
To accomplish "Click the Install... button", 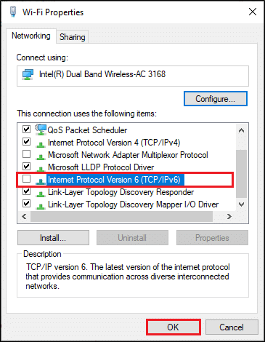I will coord(53,238).
